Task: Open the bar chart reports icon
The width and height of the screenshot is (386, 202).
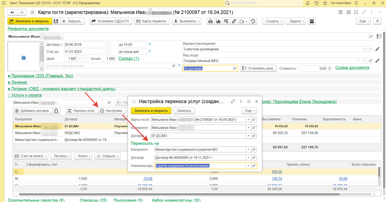Action: [218, 21]
